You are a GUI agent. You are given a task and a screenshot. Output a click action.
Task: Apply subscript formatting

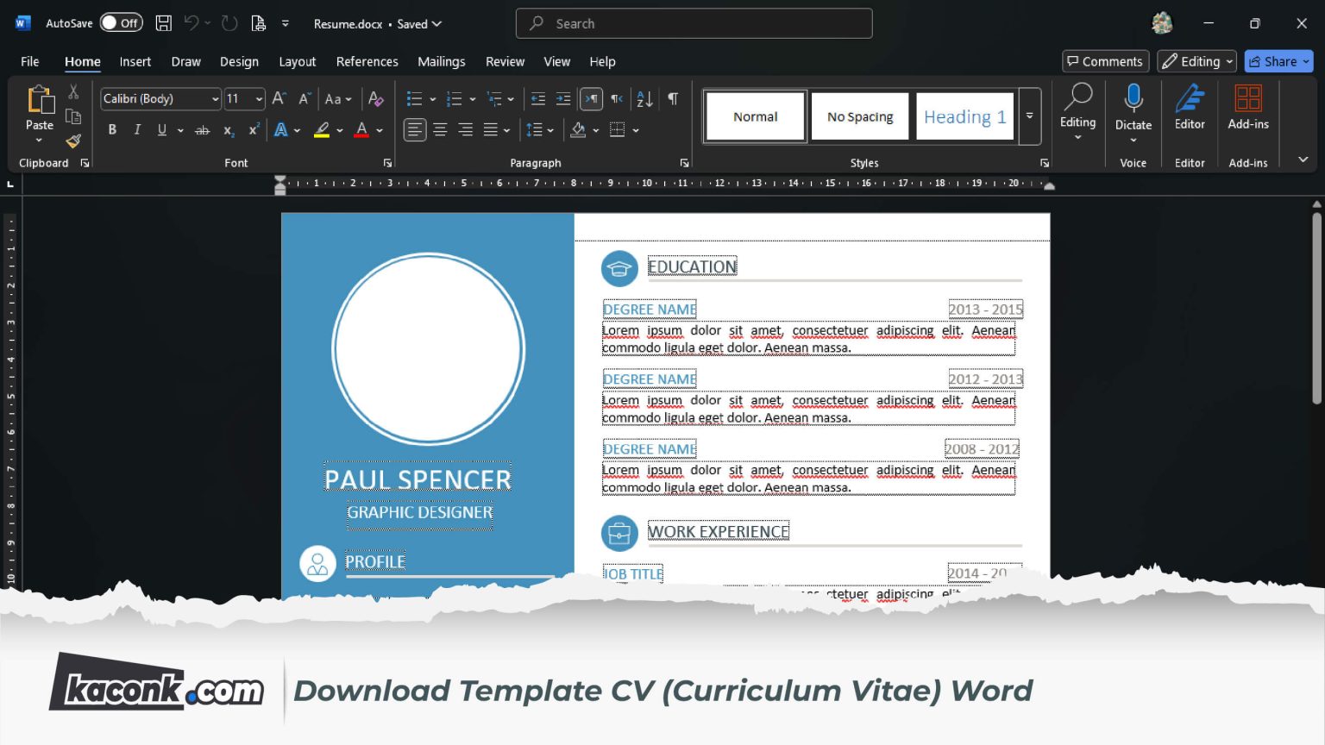(x=227, y=130)
